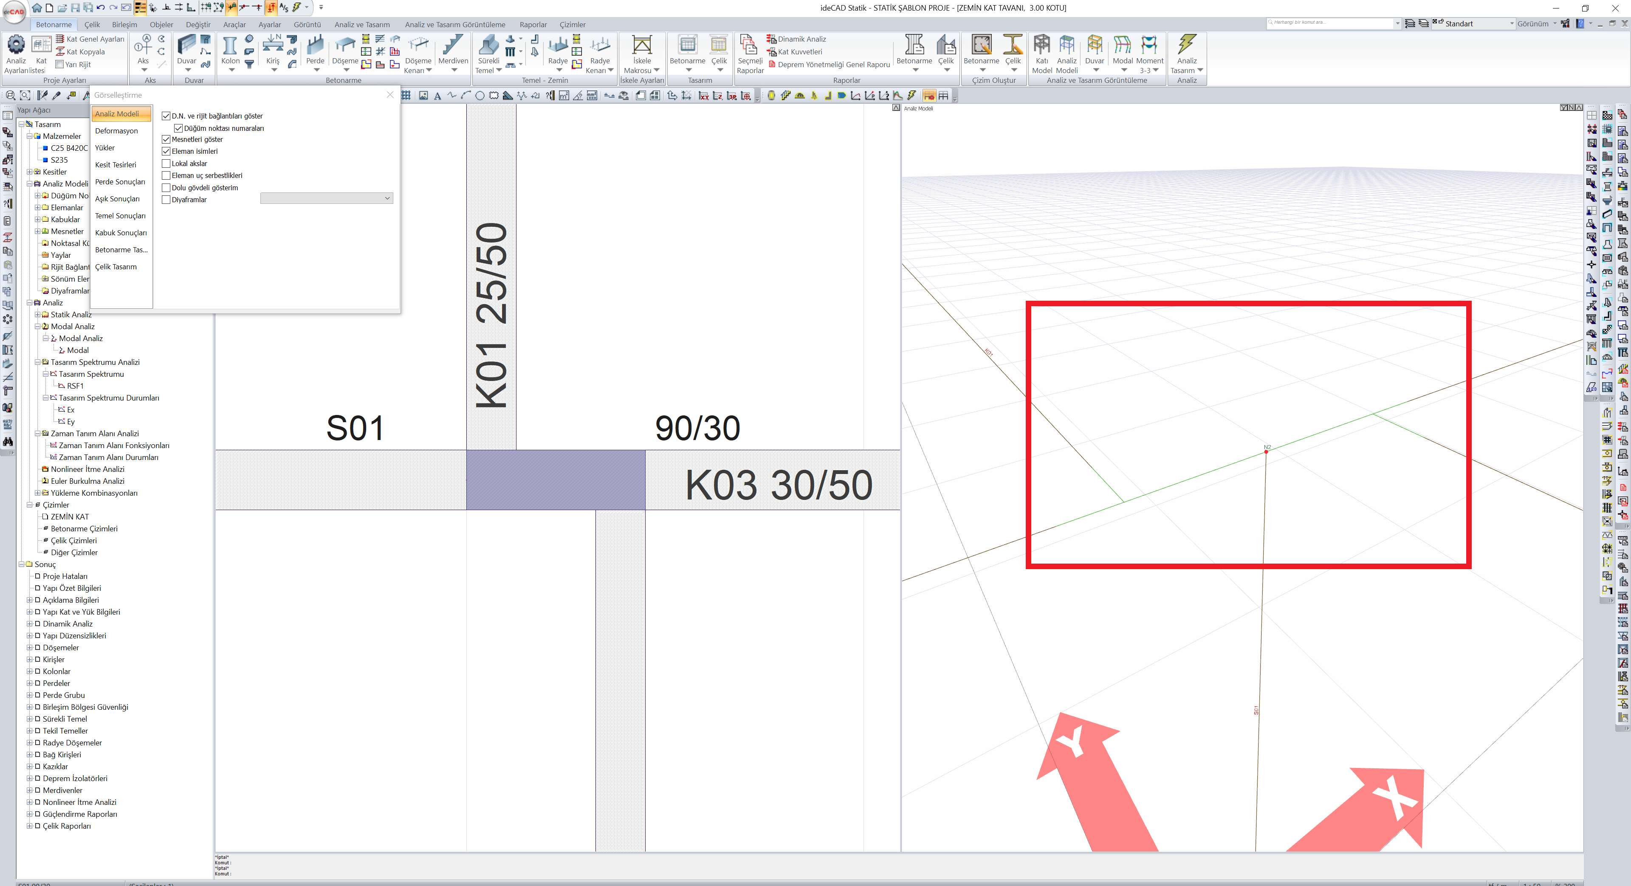Screen dimensions: 1631x886
Task: Select the Döşeme slab tool
Action: pyautogui.click(x=345, y=53)
